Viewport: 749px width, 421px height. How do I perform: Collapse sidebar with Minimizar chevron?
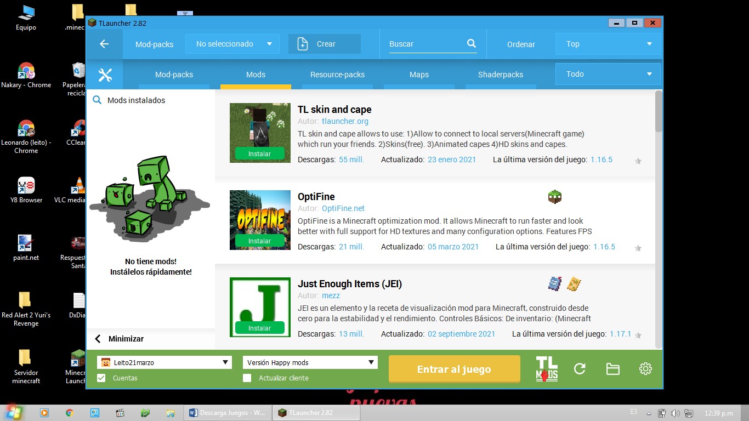98,339
